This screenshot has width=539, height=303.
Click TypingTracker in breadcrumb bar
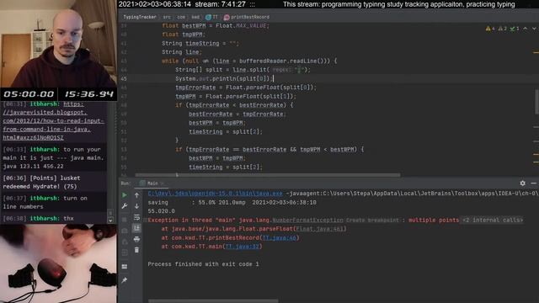point(140,17)
